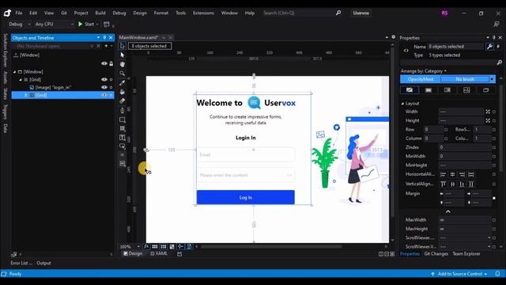The height and width of the screenshot is (285, 506).
Task: Select the Eyedropper tool
Action: [122, 82]
